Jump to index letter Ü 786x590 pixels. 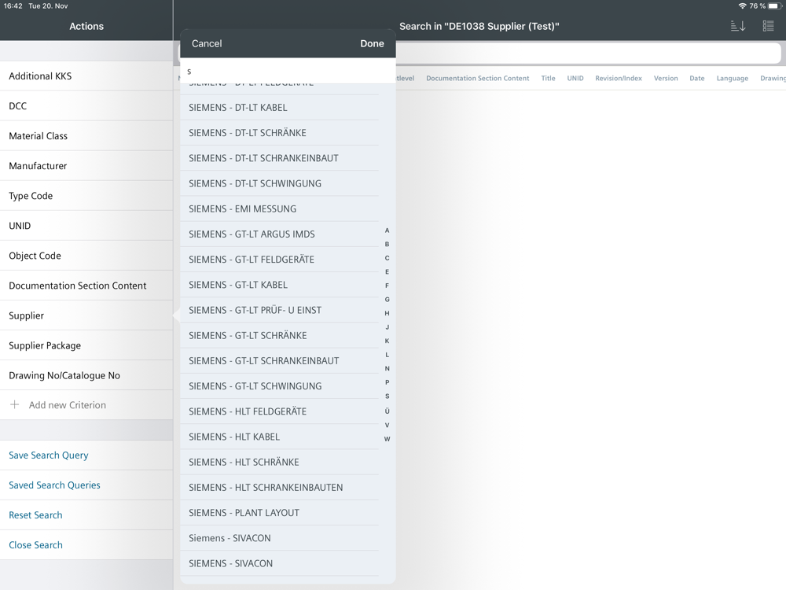coord(387,411)
